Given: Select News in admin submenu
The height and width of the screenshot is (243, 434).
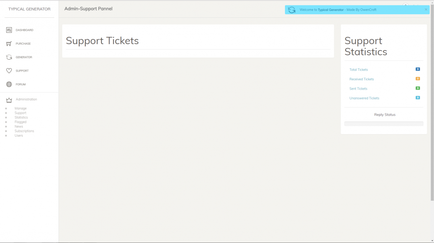Looking at the screenshot, I should [x=19, y=127].
